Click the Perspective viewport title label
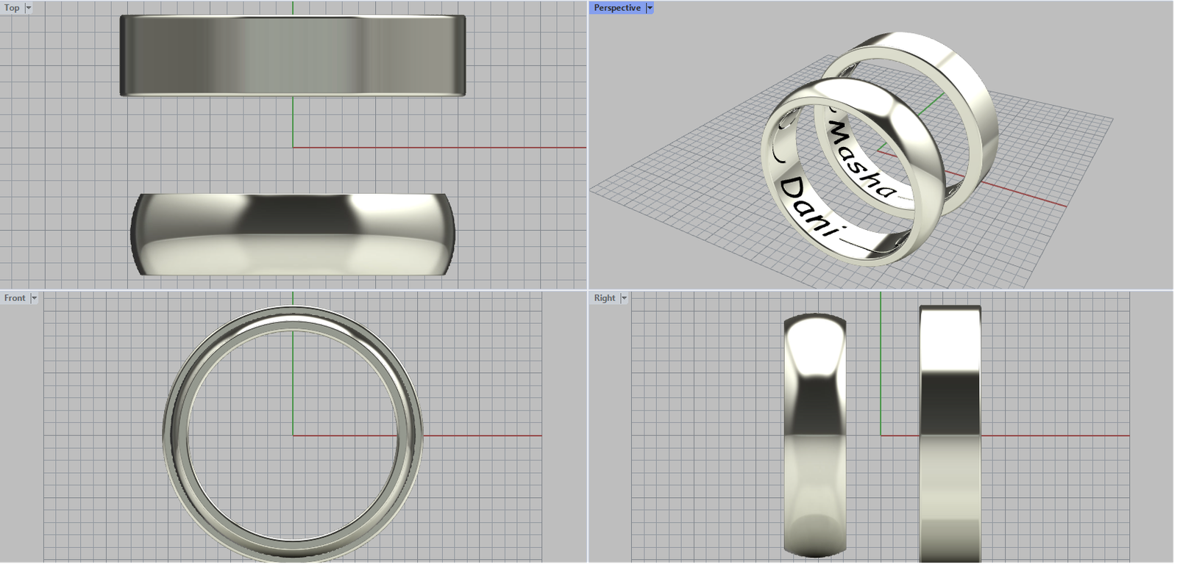Screen dimensions: 1177x567 click(x=616, y=8)
